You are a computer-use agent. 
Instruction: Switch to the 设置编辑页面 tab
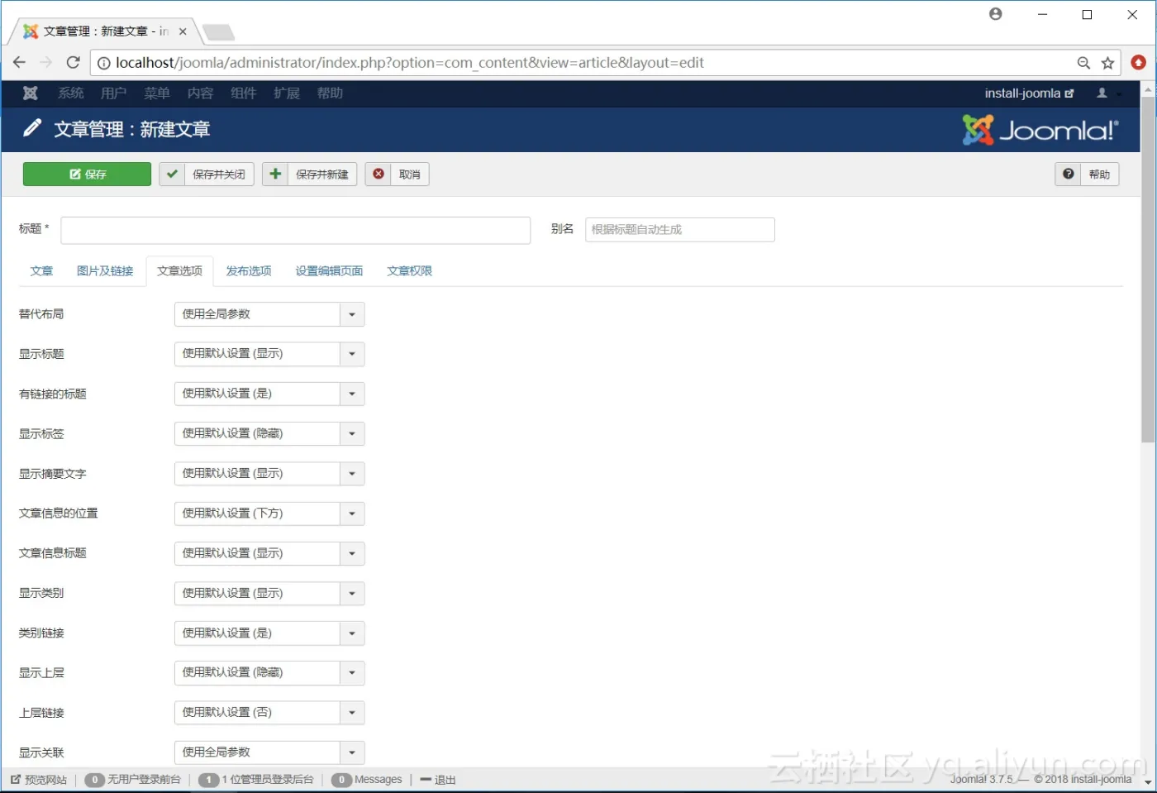pos(329,271)
